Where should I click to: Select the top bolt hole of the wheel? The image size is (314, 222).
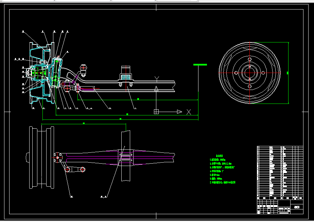249,59
